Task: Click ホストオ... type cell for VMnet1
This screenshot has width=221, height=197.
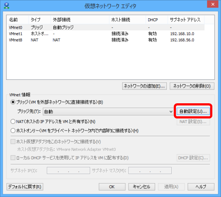Action: (39, 34)
